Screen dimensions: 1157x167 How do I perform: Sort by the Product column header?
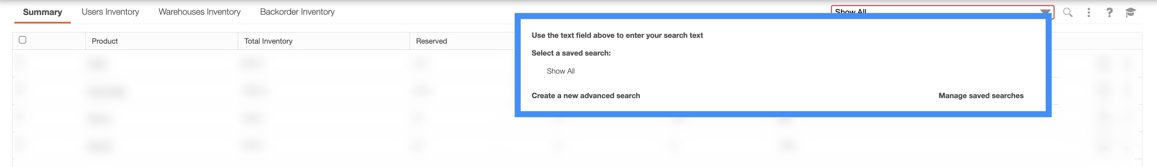pyautogui.click(x=105, y=41)
